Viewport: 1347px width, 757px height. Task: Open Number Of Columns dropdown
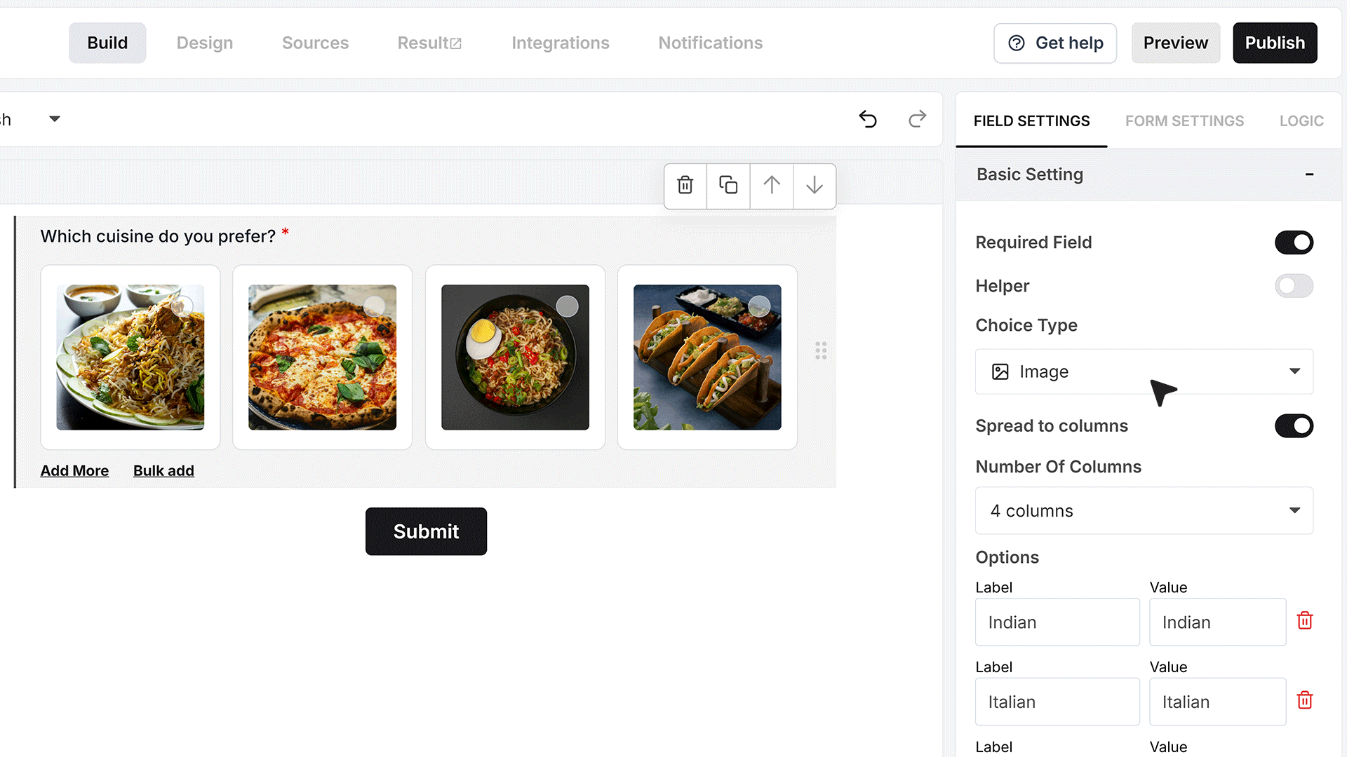[1144, 511]
